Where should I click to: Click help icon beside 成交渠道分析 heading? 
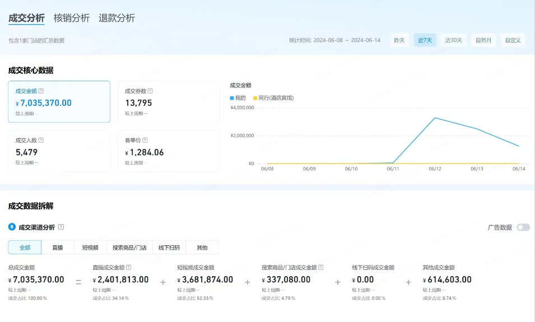[x=61, y=227]
